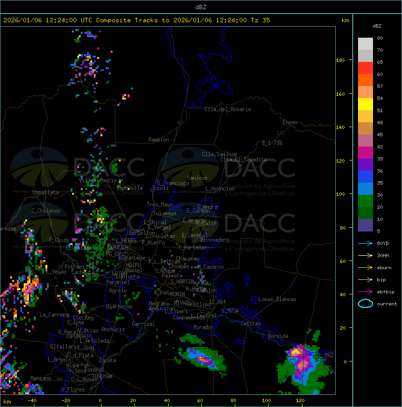
Task: Click the 'Carrizal' map label
Action: click(x=144, y=324)
